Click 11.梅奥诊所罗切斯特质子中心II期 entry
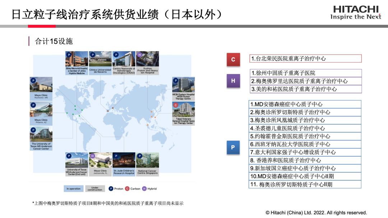Screen dimensions: 388x218 tap(305, 184)
